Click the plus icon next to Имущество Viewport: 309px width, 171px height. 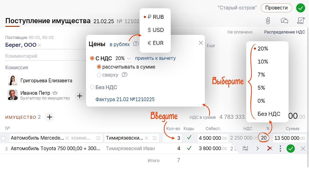(x=49, y=117)
